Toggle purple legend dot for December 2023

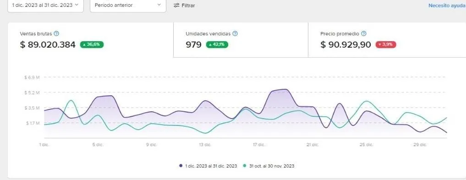[x=181, y=166]
